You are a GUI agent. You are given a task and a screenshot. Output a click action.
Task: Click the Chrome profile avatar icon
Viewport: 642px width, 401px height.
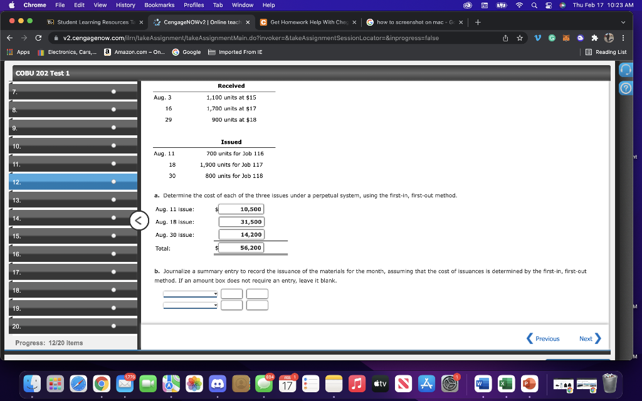point(608,37)
